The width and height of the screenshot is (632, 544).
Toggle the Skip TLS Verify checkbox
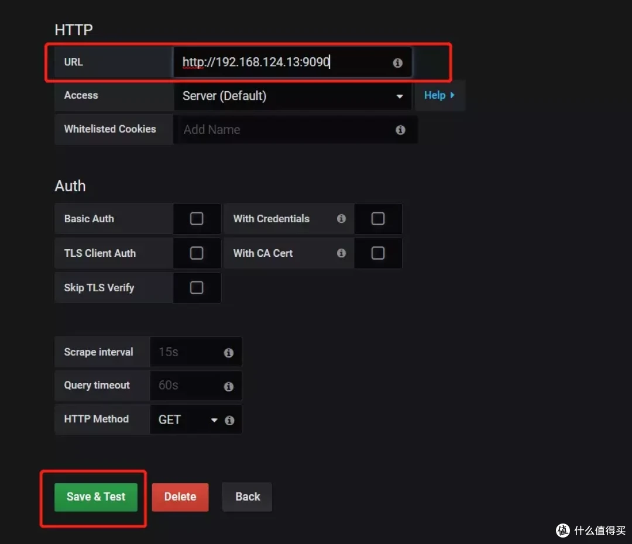click(197, 288)
